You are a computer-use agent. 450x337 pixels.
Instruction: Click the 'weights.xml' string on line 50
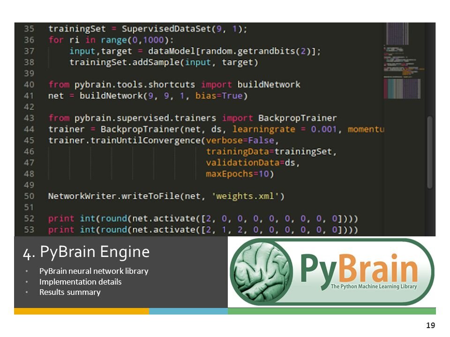point(245,197)
